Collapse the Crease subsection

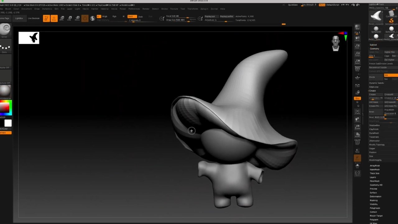coord(373,91)
